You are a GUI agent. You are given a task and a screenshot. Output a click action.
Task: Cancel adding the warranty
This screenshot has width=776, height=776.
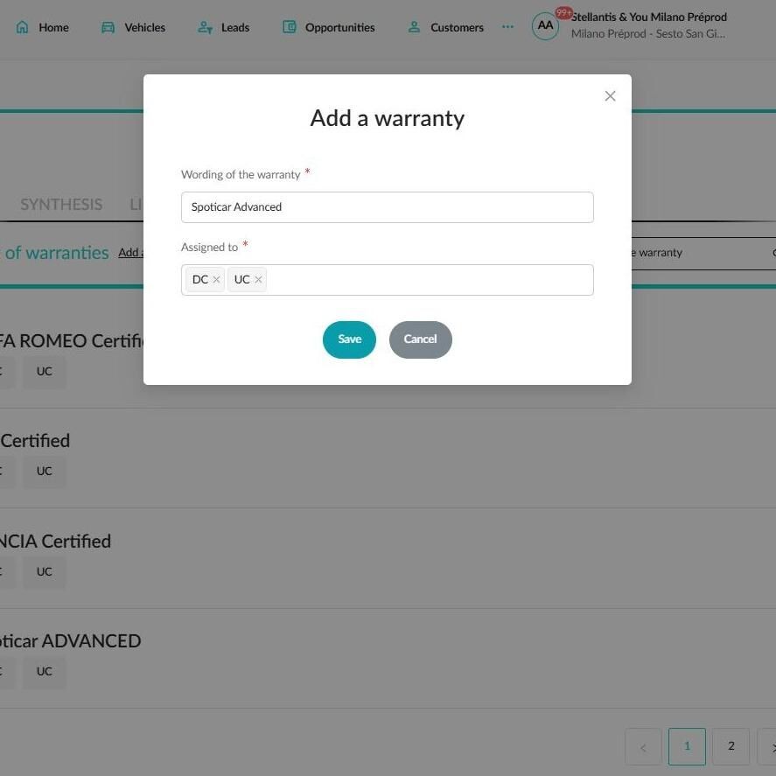420,339
